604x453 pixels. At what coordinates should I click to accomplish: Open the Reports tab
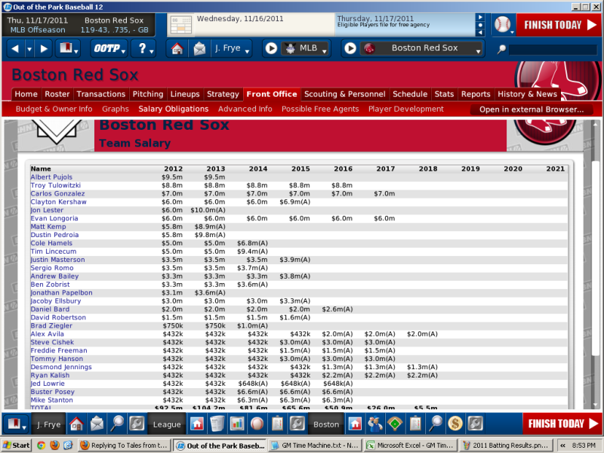(476, 94)
